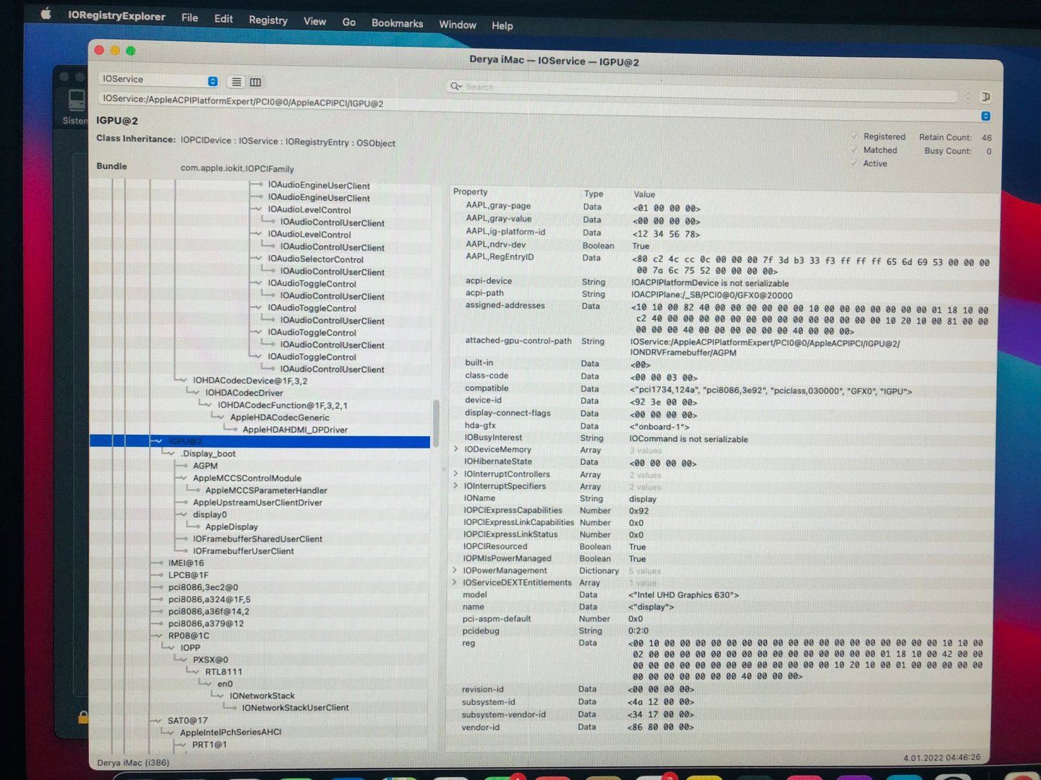This screenshot has width=1041, height=780.
Task: Expand the IODeviceMemory array property
Action: coord(455,449)
